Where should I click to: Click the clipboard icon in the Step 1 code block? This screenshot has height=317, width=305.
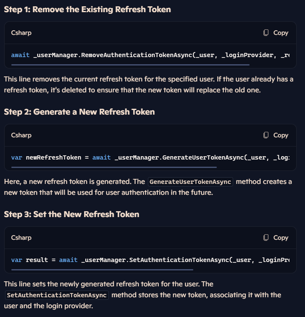(x=266, y=33)
